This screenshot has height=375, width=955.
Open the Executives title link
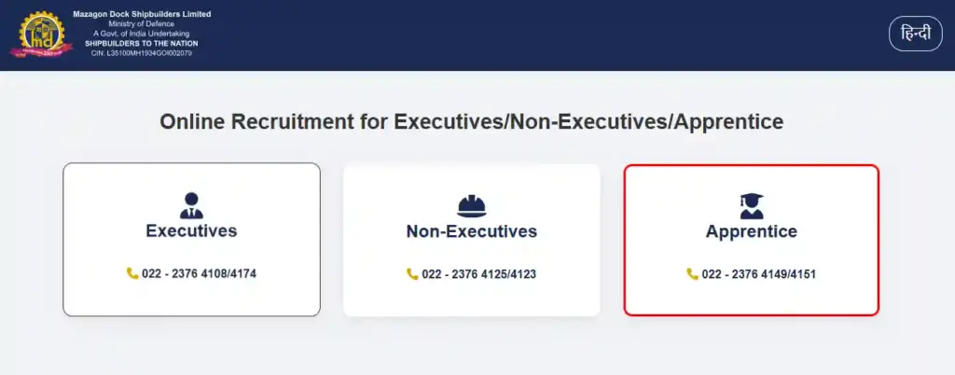[191, 230]
